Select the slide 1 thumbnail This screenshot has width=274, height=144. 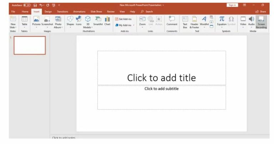pyautogui.click(x=30, y=45)
